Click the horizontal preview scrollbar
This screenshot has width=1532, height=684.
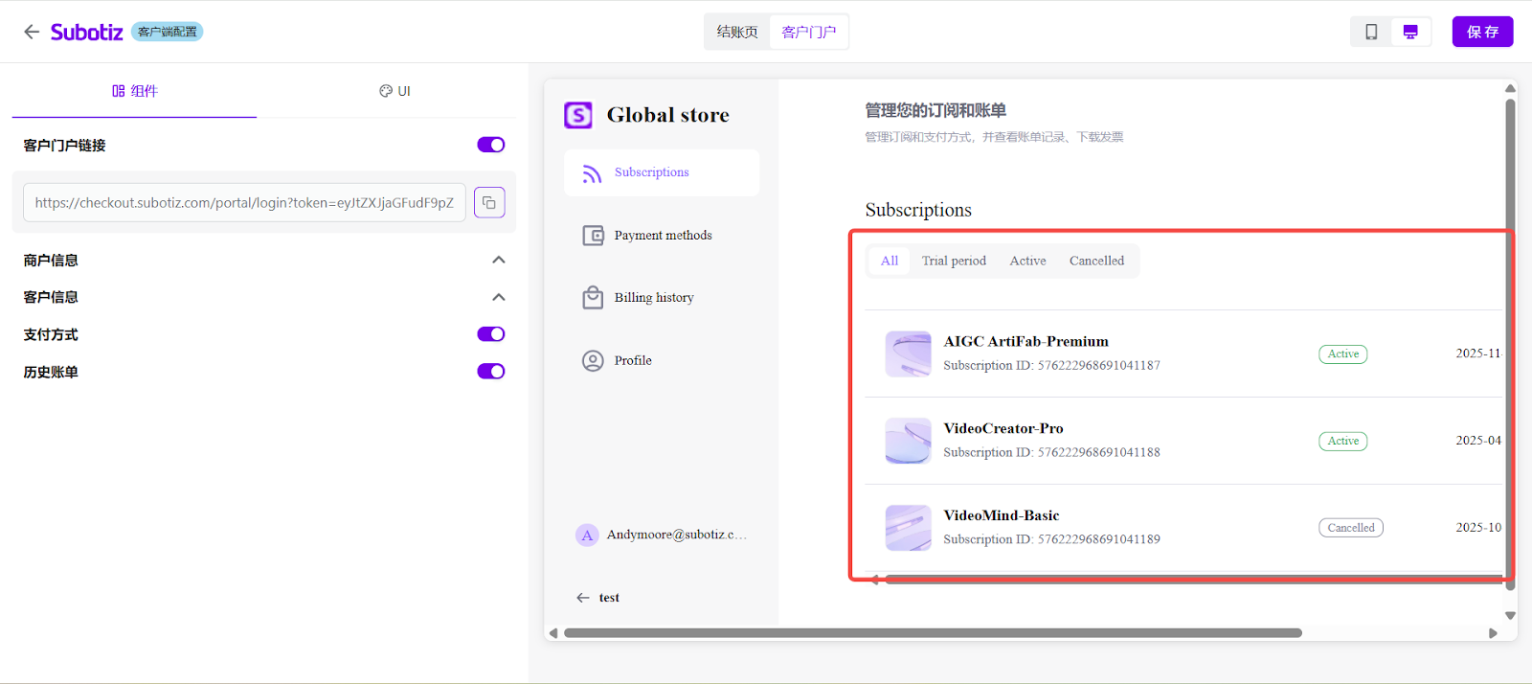[x=932, y=633]
